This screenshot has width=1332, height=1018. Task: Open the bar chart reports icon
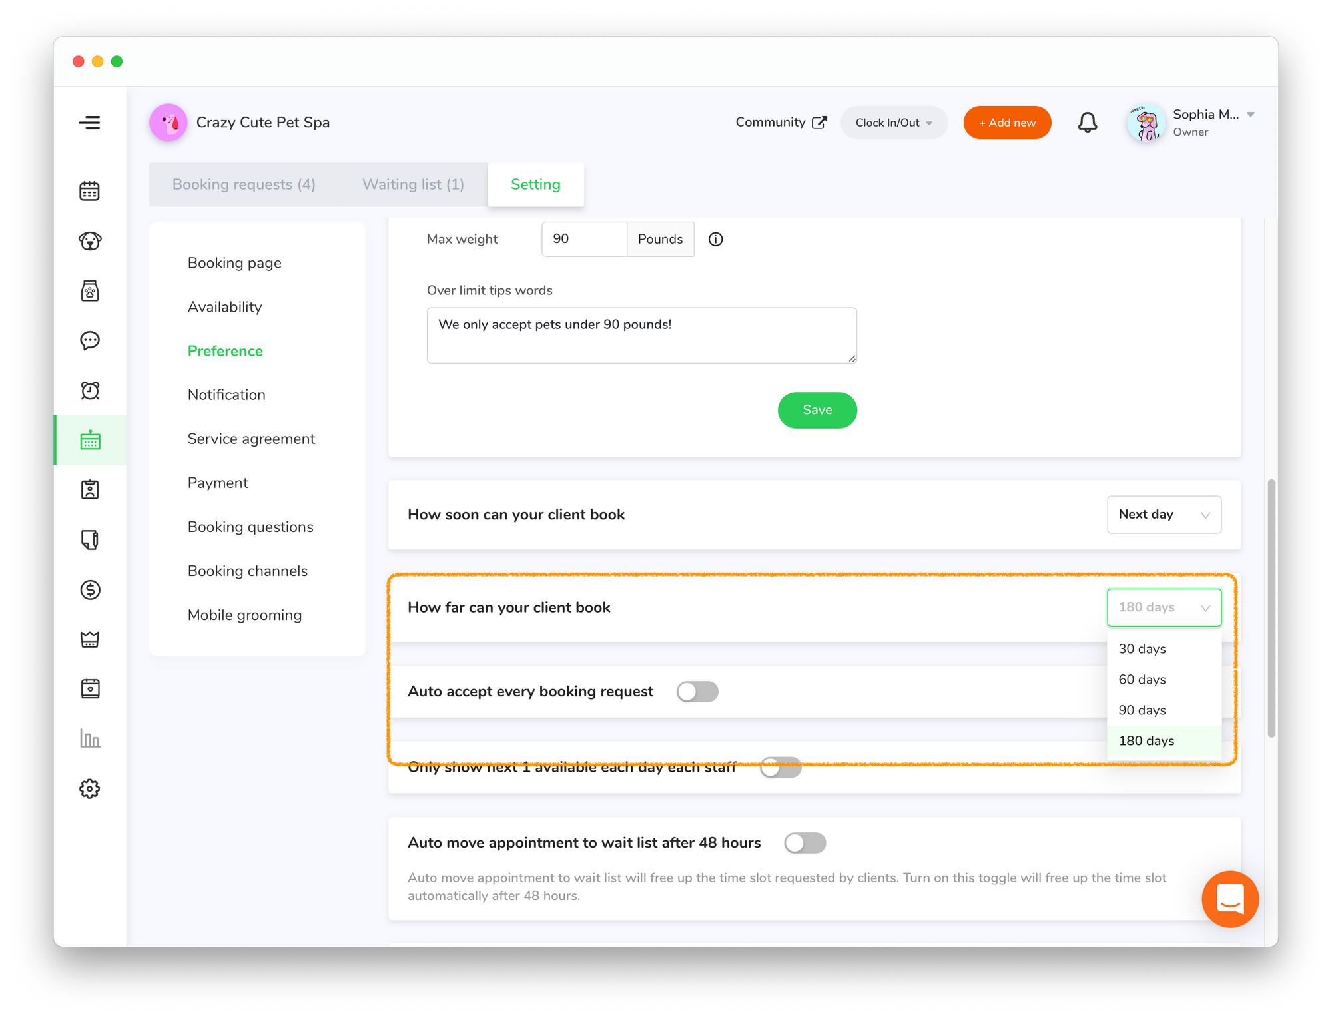(89, 739)
